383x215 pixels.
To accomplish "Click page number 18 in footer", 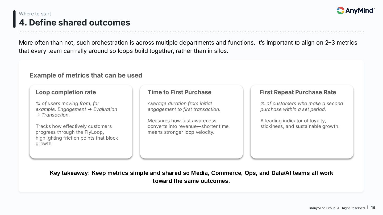I will 373,208.
